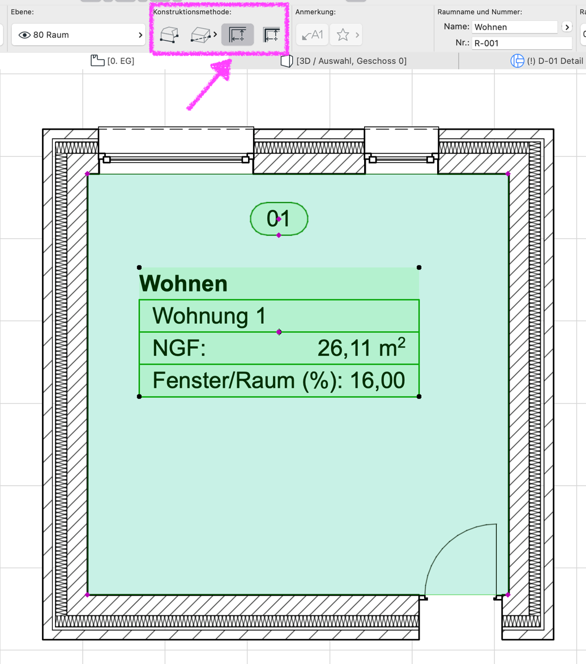Open the arrow next to room name
The height and width of the screenshot is (664, 586).
pos(567,27)
